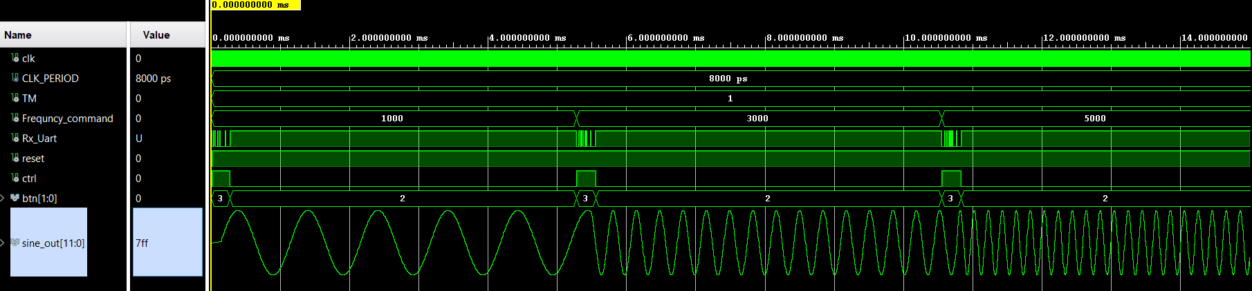This screenshot has width=1252, height=291.
Task: Select the sine_out[11:0] signal name
Action: tap(53, 243)
